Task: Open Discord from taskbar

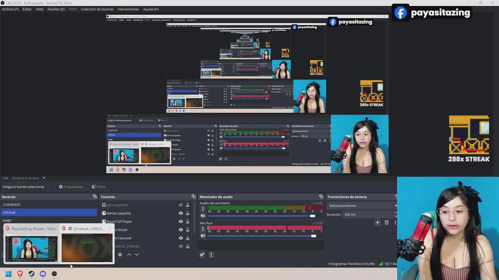Action: (x=43, y=274)
